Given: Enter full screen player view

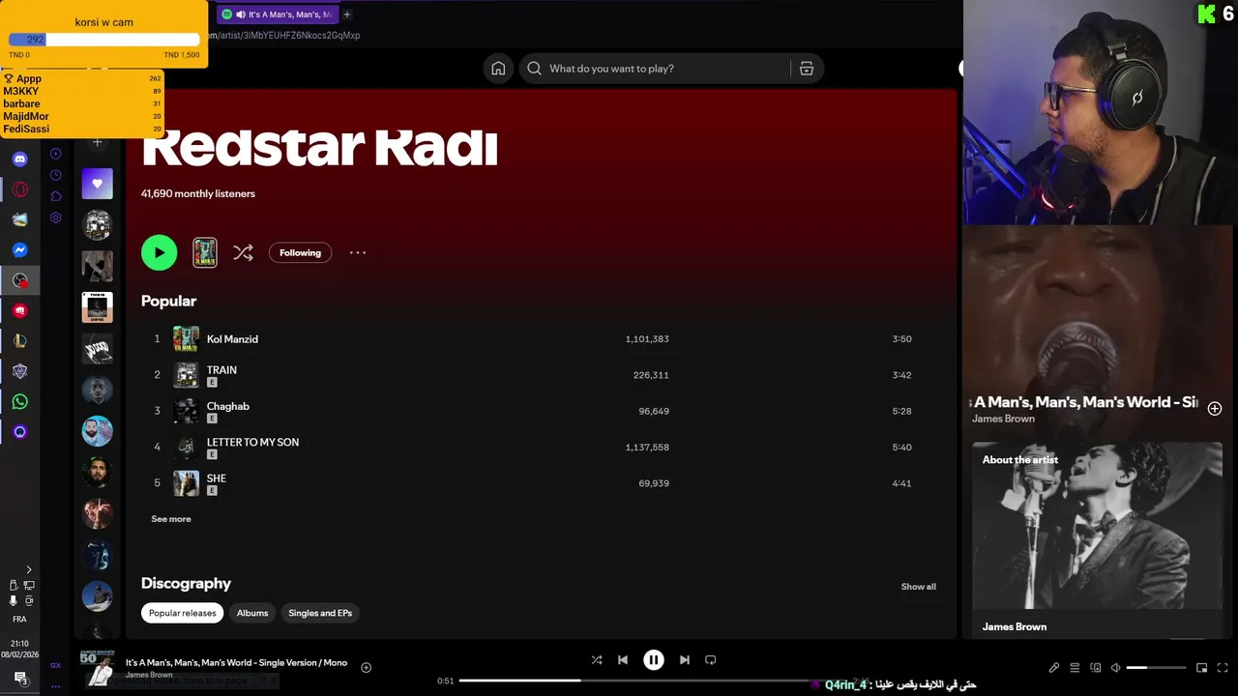Looking at the screenshot, I should (x=1223, y=668).
